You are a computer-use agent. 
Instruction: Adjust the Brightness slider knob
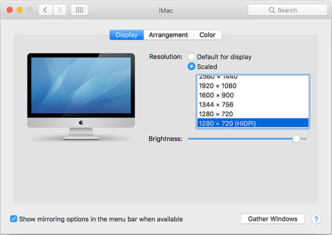click(296, 139)
